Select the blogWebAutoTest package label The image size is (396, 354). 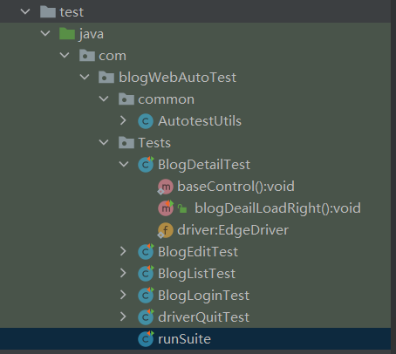click(177, 78)
